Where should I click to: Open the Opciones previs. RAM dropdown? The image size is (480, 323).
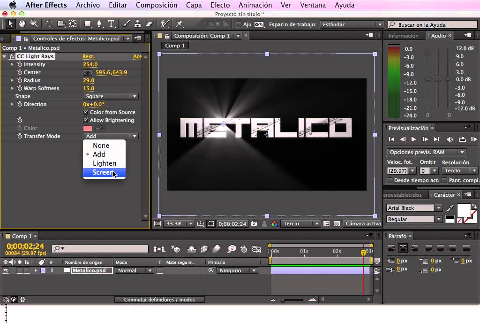(x=427, y=152)
